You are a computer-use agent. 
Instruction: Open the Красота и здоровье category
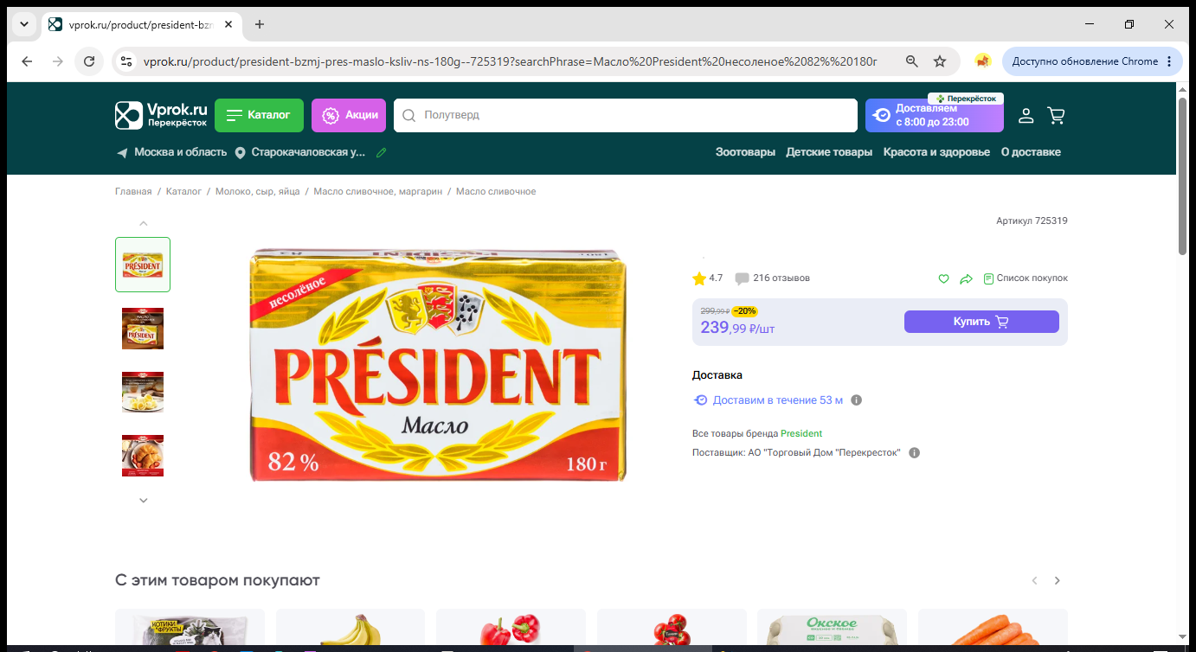(936, 152)
